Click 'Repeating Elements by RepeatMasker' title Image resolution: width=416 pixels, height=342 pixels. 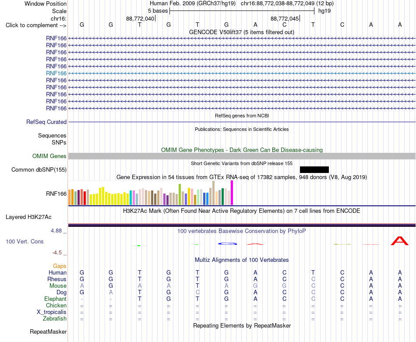(242, 325)
